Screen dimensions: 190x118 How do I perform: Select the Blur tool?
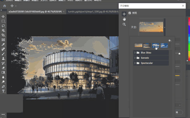pos(3,77)
